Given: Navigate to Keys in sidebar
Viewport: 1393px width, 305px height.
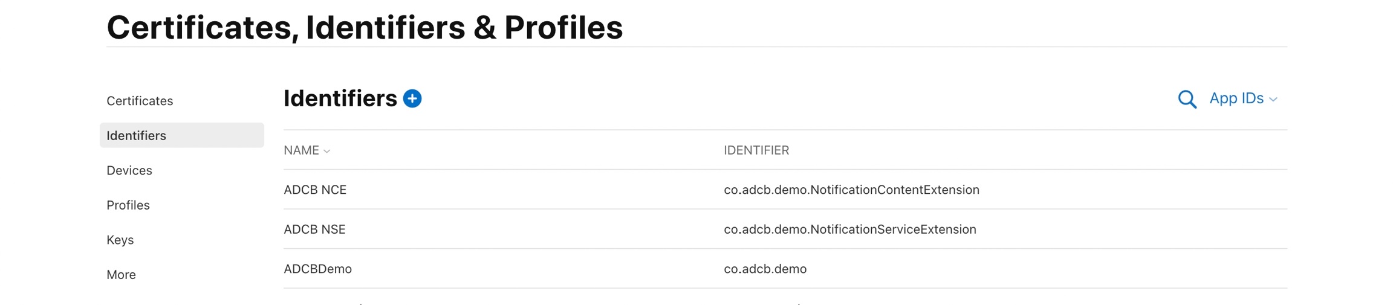Looking at the screenshot, I should click(x=120, y=240).
